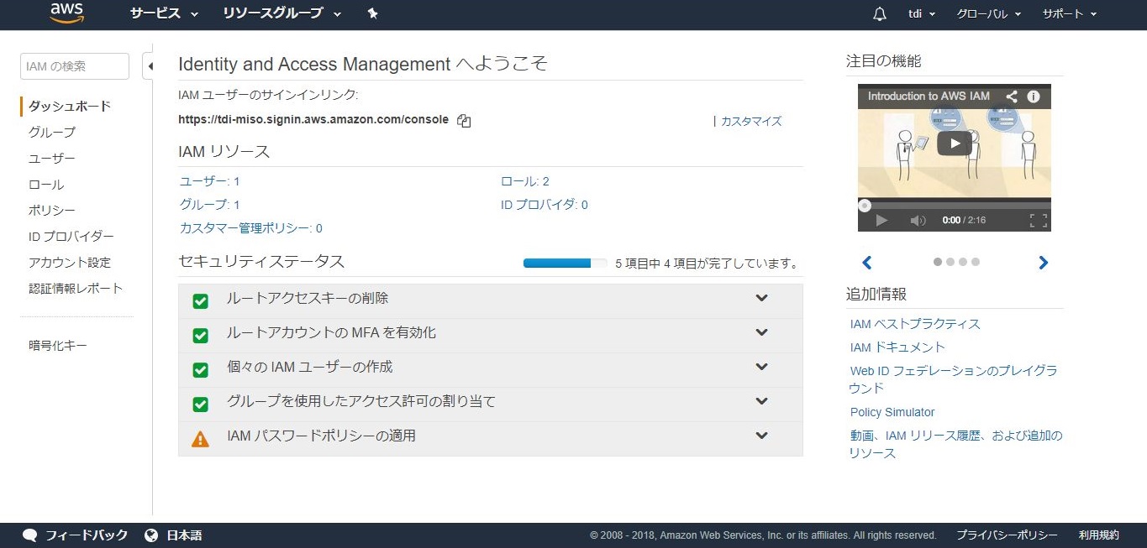Viewport: 1147px width, 548px height.
Task: Play the Introduction to AWS IAM video
Action: [954, 144]
